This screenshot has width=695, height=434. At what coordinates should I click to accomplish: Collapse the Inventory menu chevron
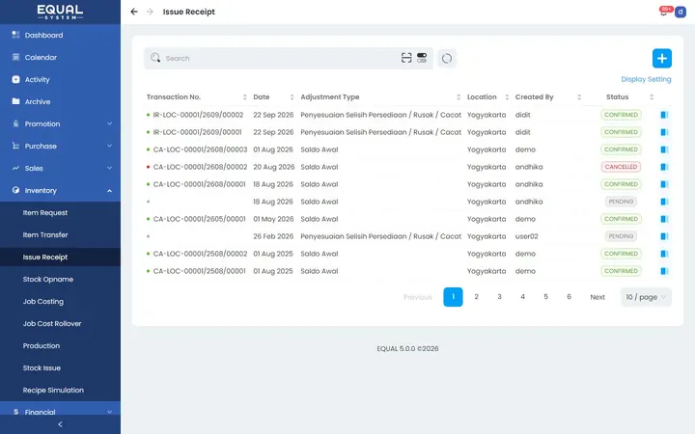[x=109, y=190]
